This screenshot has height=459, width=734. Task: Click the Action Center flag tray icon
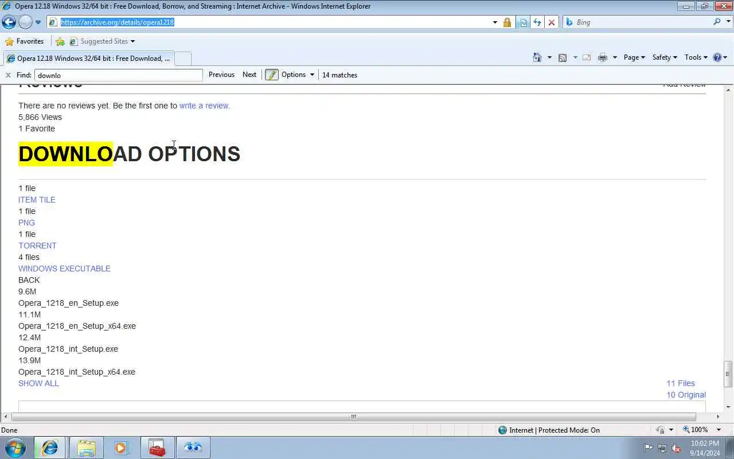[649, 448]
